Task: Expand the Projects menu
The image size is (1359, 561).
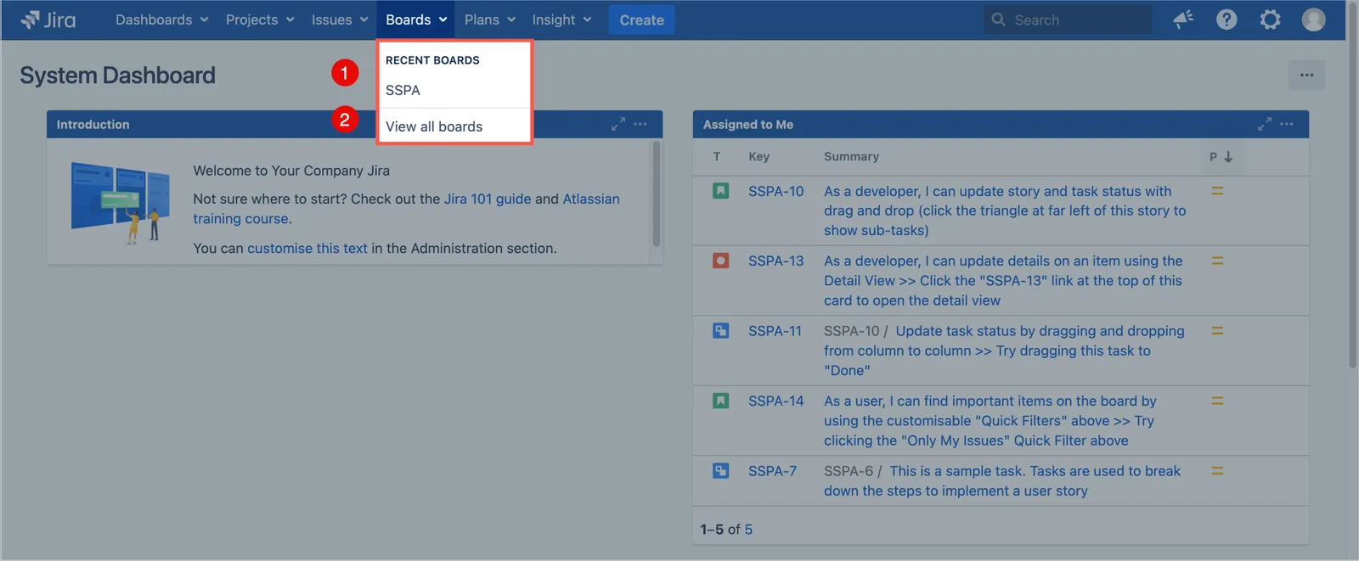Action: 260,20
